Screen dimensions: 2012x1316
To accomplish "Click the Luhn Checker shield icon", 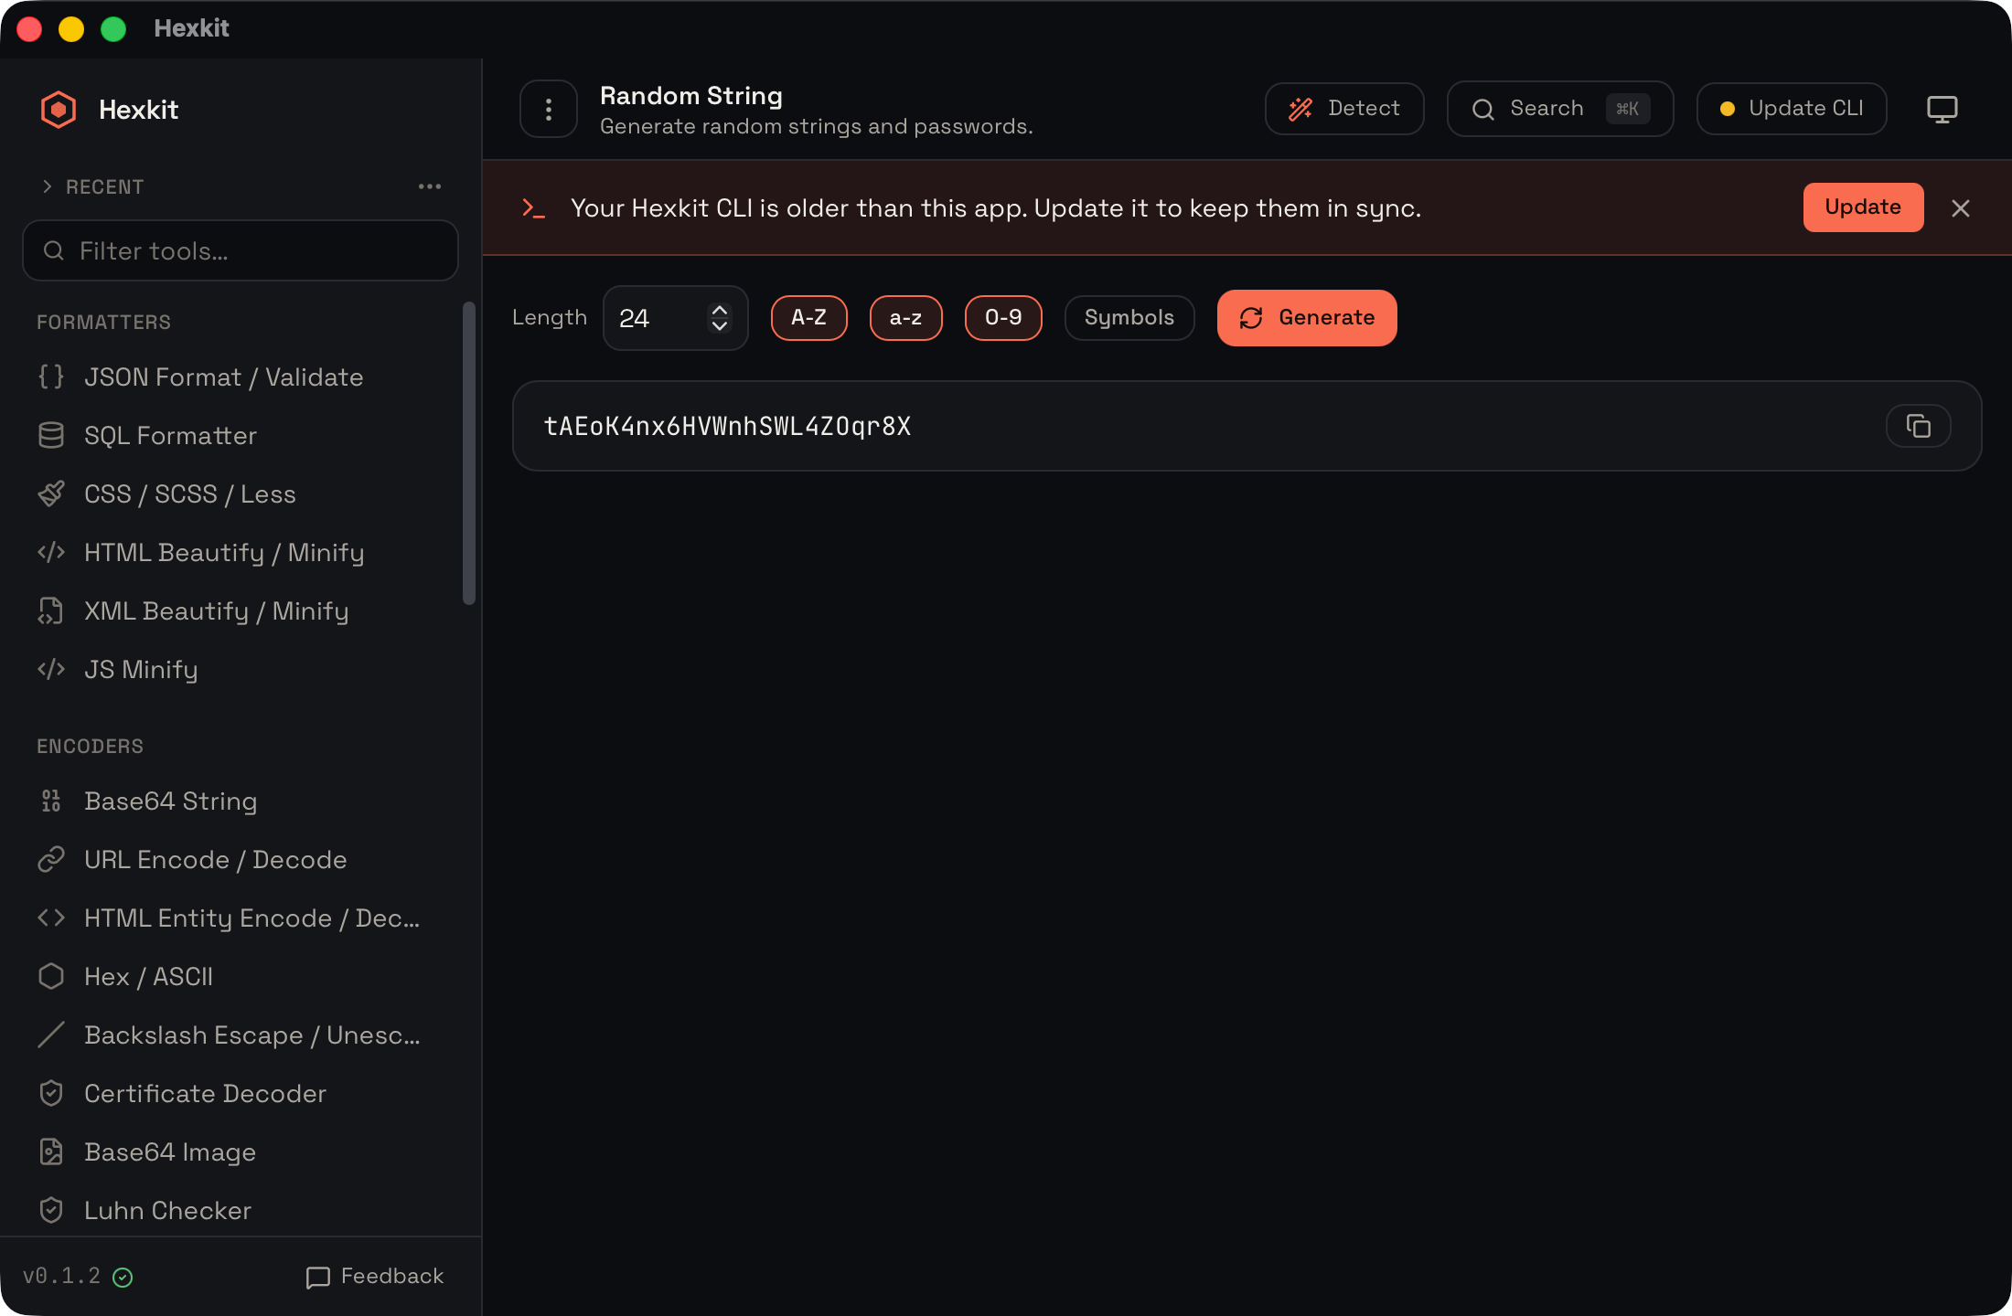I will click(51, 1210).
